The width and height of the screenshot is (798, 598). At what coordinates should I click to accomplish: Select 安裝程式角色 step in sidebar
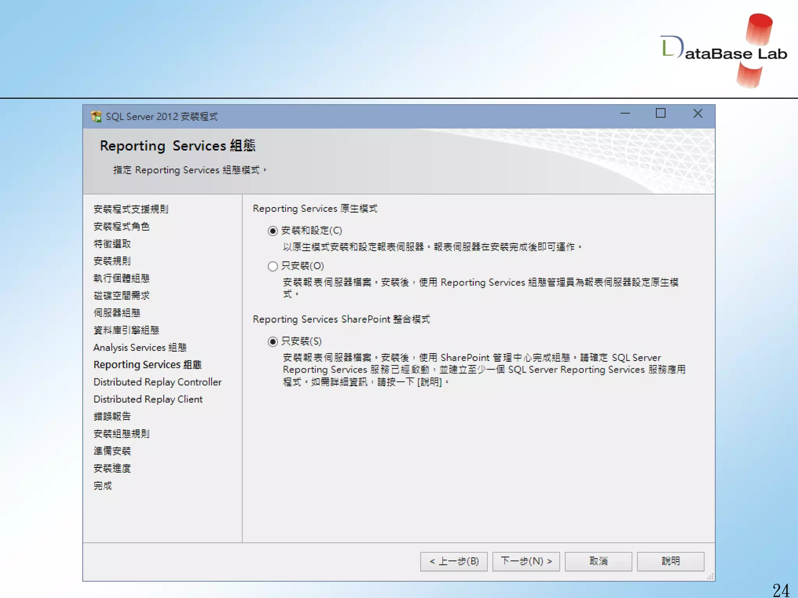(122, 227)
